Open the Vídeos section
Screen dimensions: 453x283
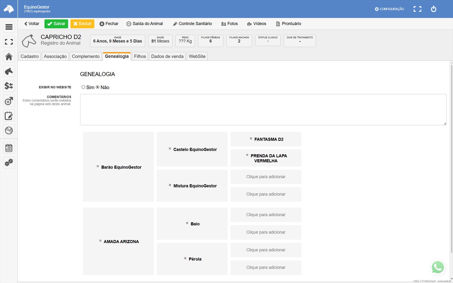257,24
